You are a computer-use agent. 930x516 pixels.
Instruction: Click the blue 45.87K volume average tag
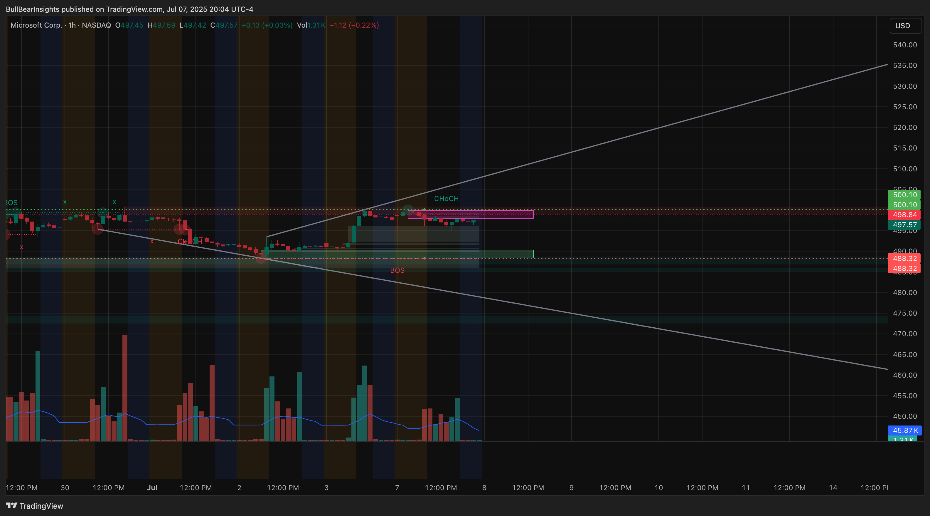905,430
